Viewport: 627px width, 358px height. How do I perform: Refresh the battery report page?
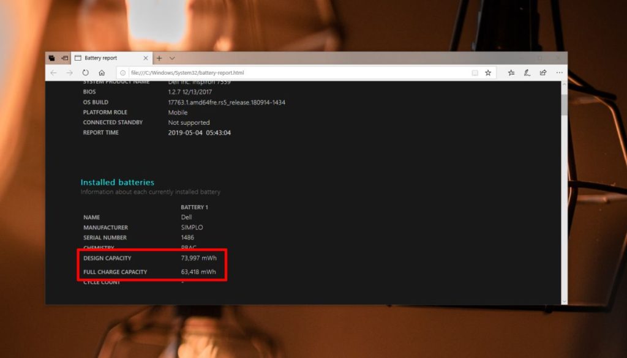pyautogui.click(x=85, y=72)
